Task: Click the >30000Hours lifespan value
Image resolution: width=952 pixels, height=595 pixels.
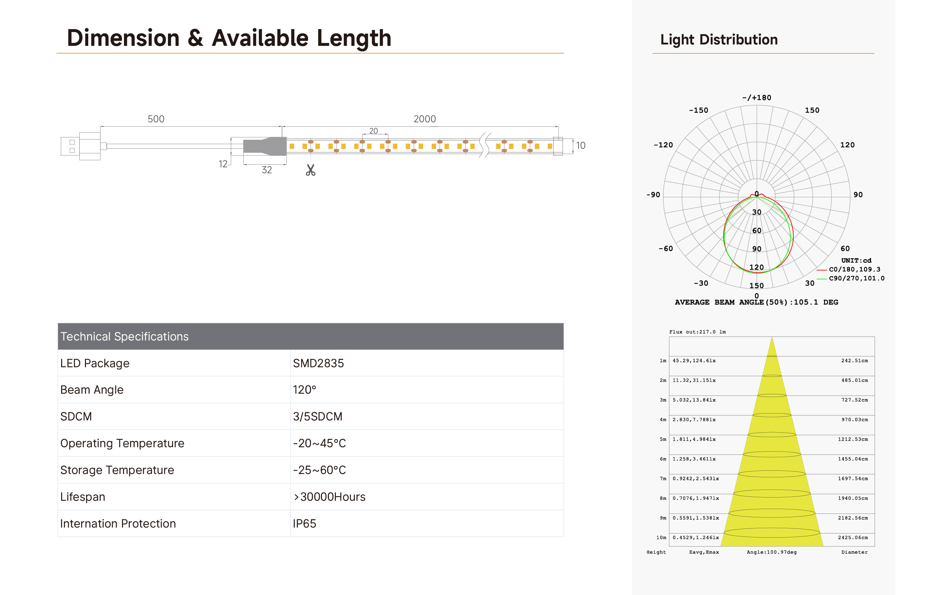Action: (x=329, y=496)
